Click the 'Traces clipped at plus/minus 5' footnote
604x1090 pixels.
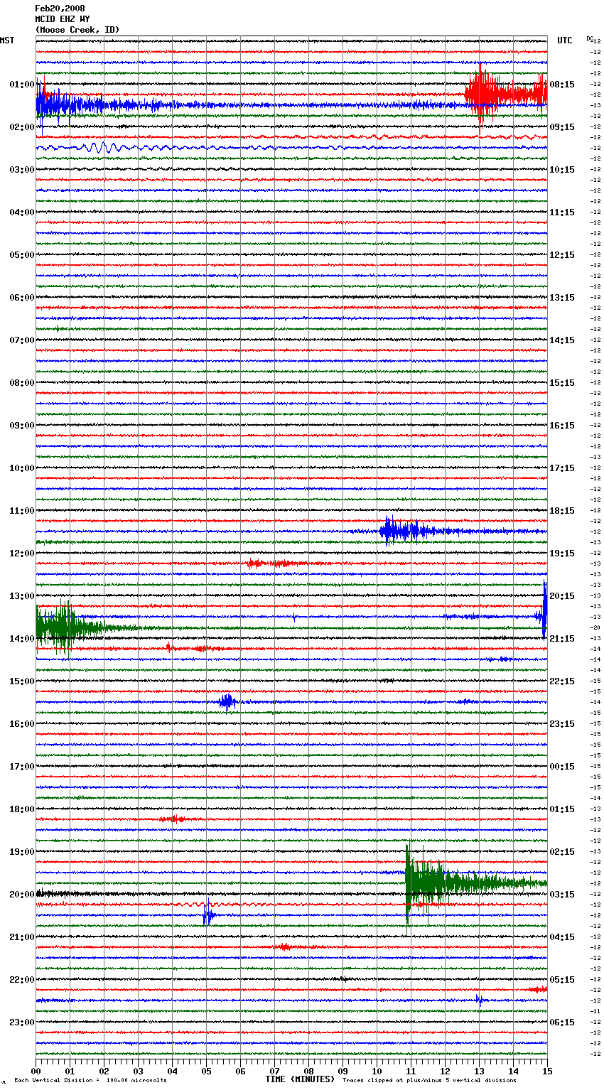coord(429,1080)
